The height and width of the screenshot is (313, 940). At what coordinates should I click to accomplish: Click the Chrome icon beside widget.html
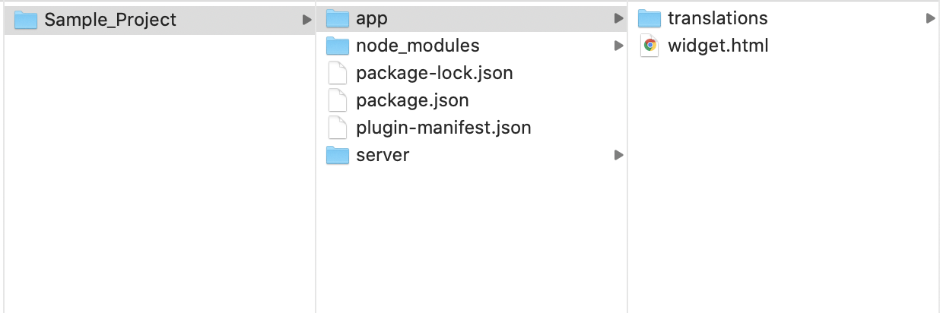point(649,46)
